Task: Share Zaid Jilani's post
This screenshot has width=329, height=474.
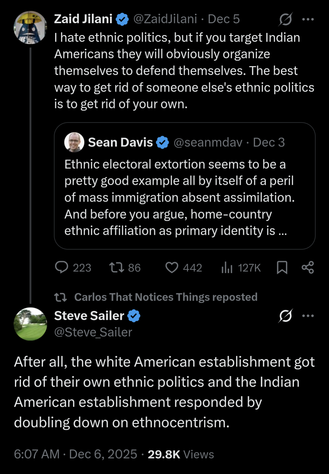Action: point(308,268)
